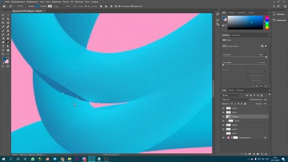Open the stroke style line dropdown
288x162 pixels.
pyautogui.click(x=68, y=6)
